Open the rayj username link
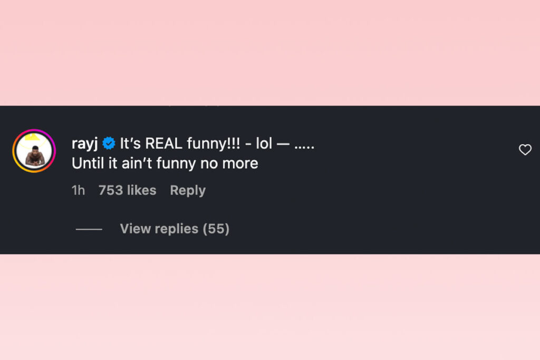Image resolution: width=540 pixels, height=360 pixels. 86,144
